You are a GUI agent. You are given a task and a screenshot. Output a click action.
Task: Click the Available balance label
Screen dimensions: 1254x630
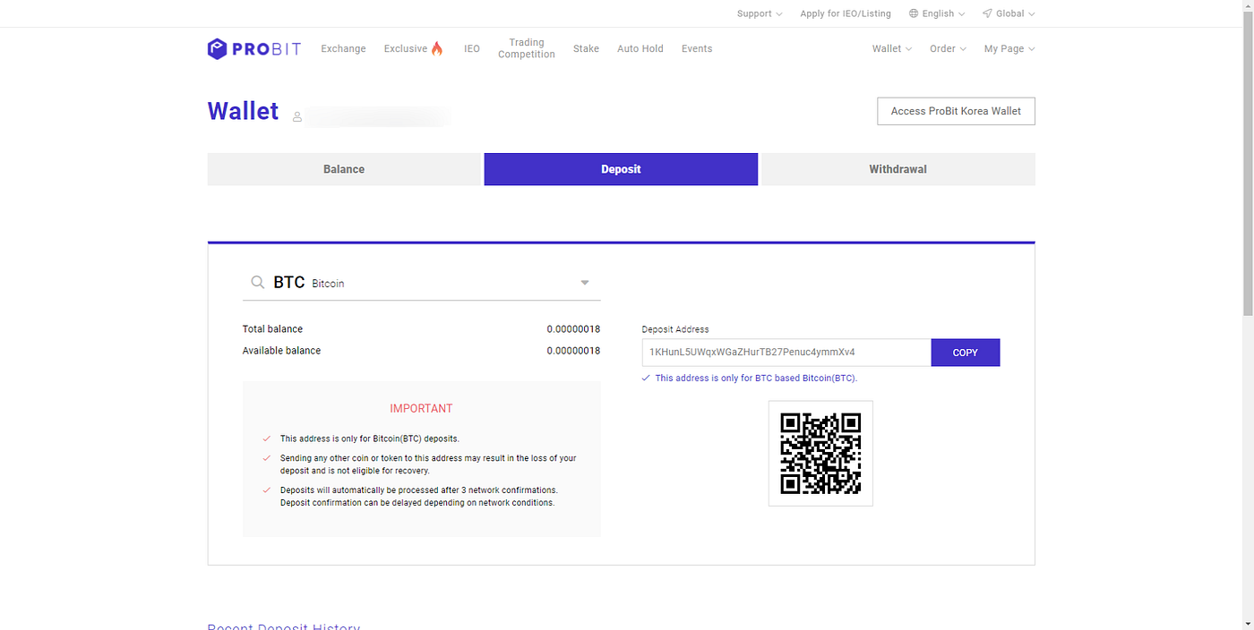[281, 351]
